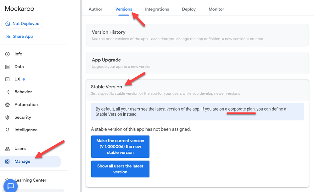Click the Not Deployed button
Image resolution: width=314 pixels, height=192 pixels.
22,24
